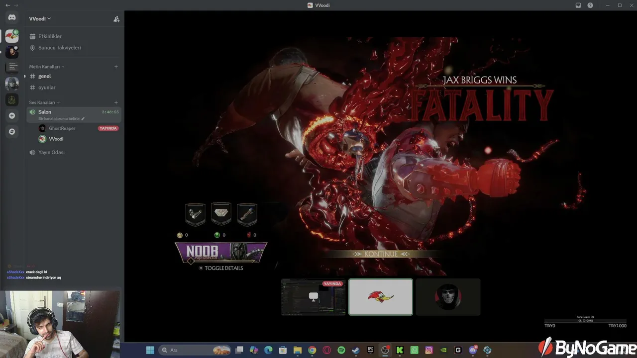The height and width of the screenshot is (358, 637).
Task: Open Kick app from the taskbar
Action: point(400,350)
